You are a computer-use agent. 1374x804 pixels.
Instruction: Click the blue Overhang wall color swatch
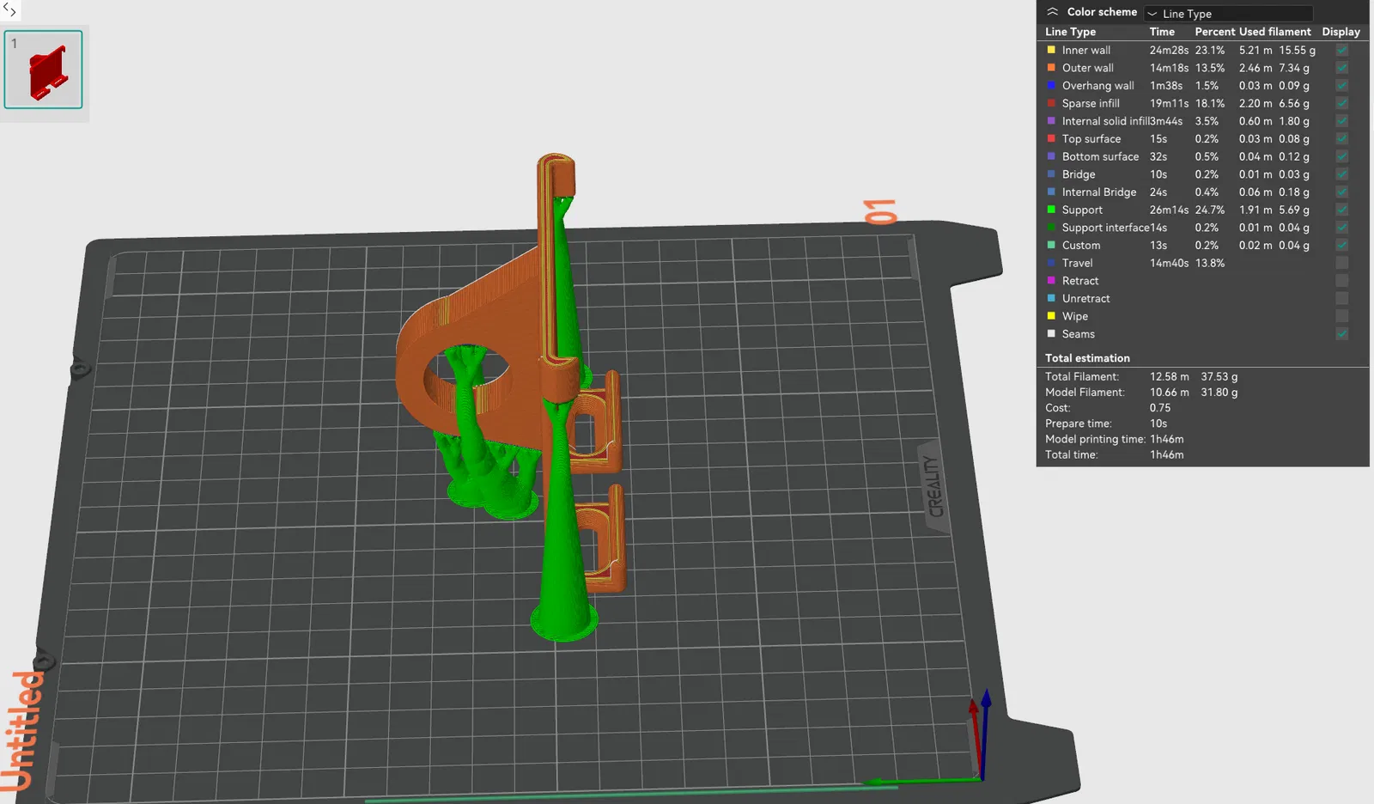[1051, 86]
